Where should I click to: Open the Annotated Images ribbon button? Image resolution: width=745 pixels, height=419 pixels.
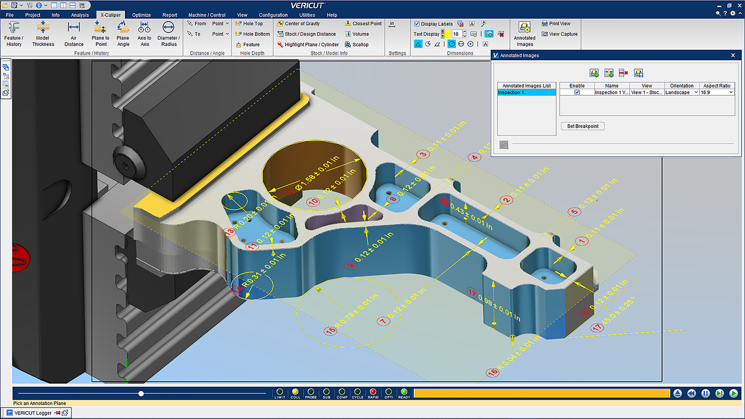point(524,34)
